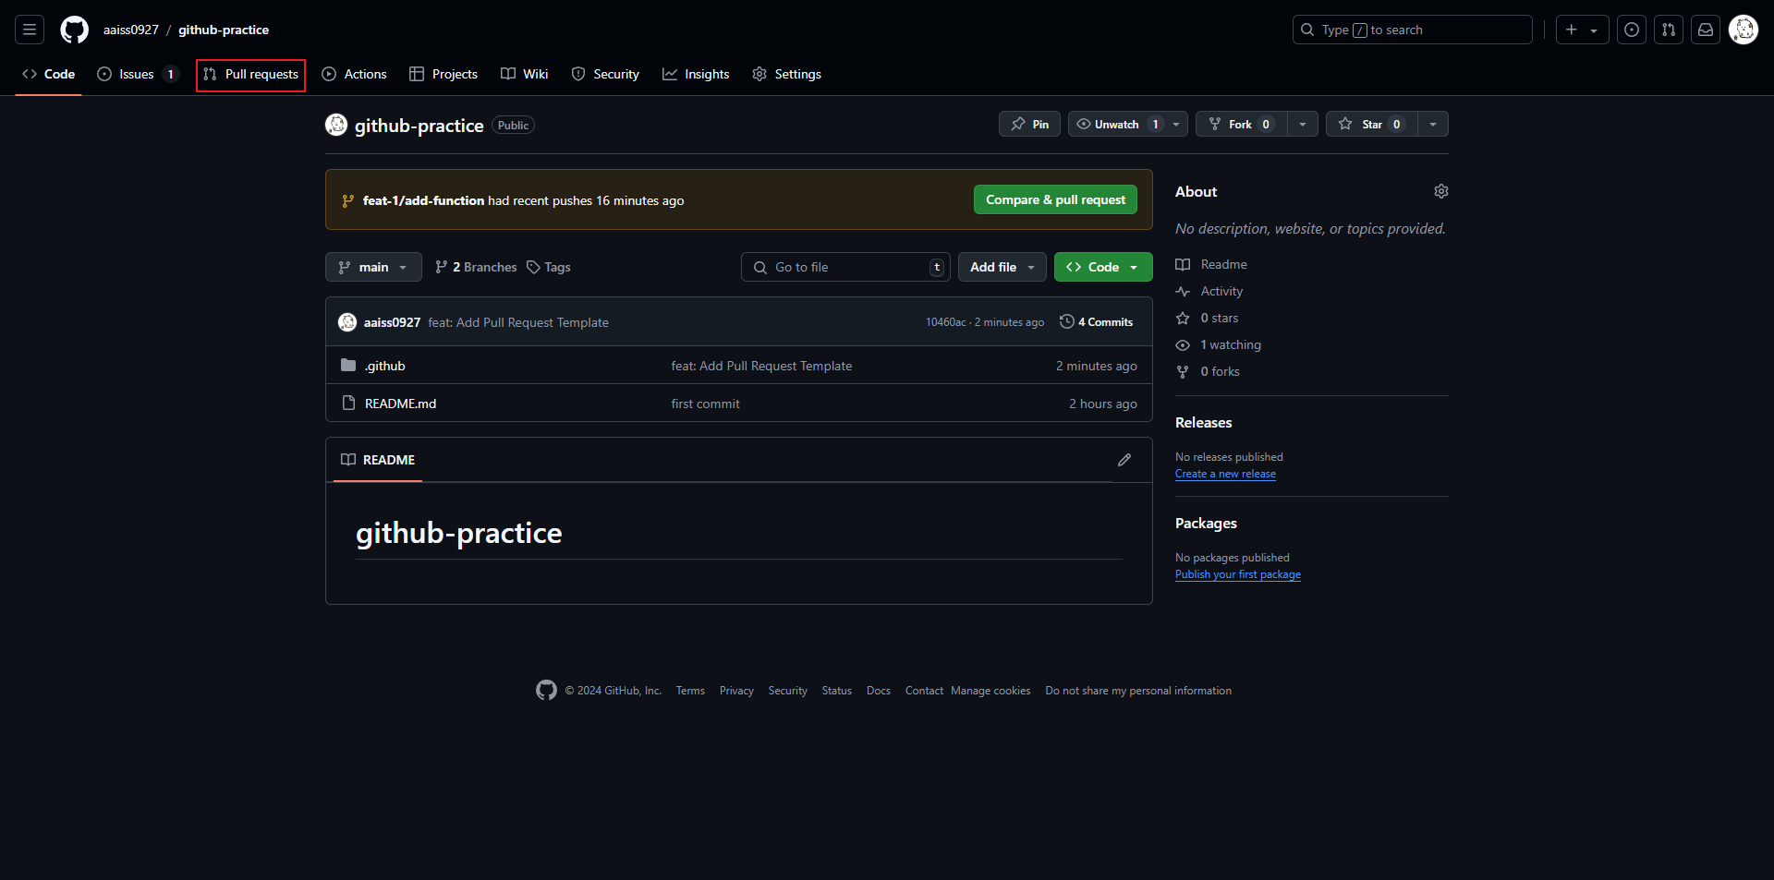Open the create new plus dropdown
This screenshot has height=880, width=1774.
pos(1582,30)
